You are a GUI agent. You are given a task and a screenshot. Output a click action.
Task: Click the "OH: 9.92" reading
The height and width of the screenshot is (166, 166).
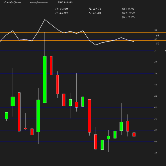click(128, 13)
